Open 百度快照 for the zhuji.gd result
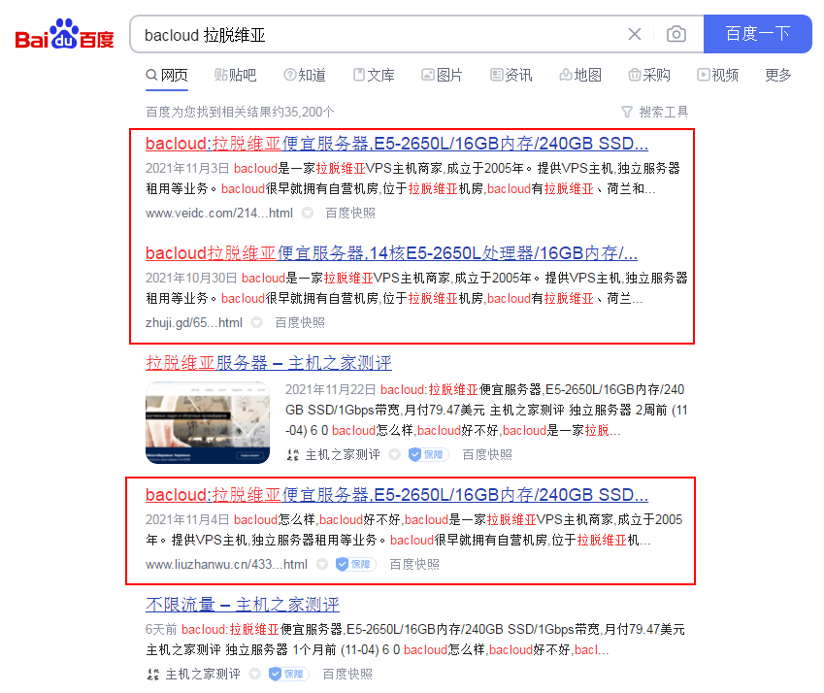 pyautogui.click(x=300, y=322)
